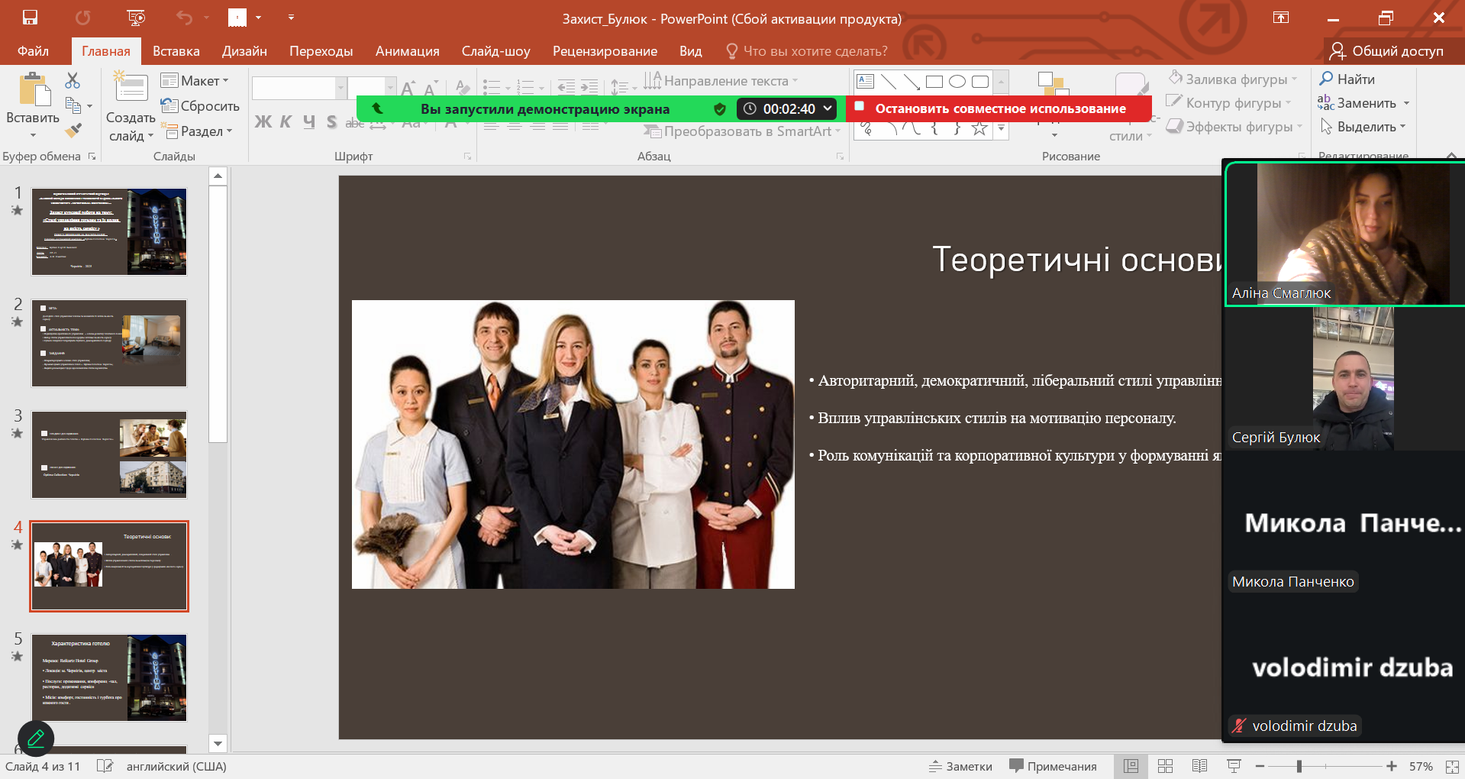The height and width of the screenshot is (779, 1465).
Task: Click the annotation pencil button at bottom left
Action: [36, 739]
